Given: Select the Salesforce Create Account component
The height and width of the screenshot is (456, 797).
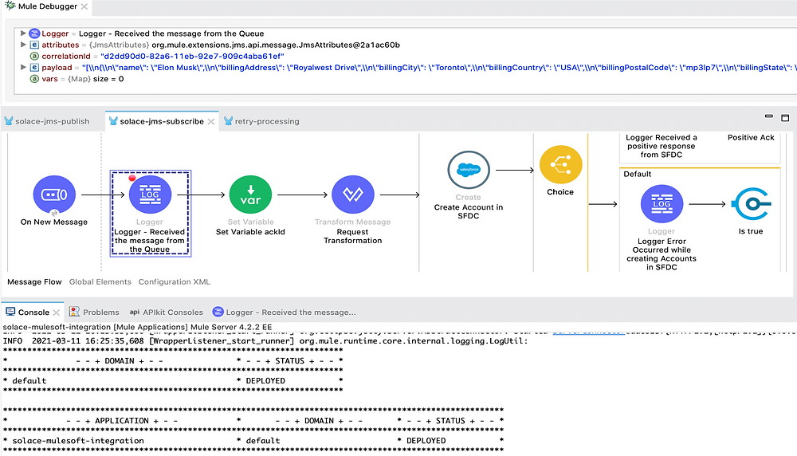Looking at the screenshot, I should (x=468, y=170).
